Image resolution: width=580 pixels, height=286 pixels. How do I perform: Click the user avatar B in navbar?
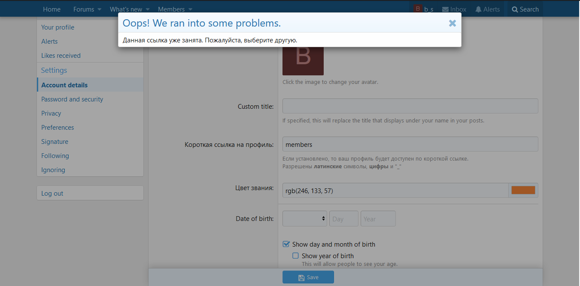418,9
